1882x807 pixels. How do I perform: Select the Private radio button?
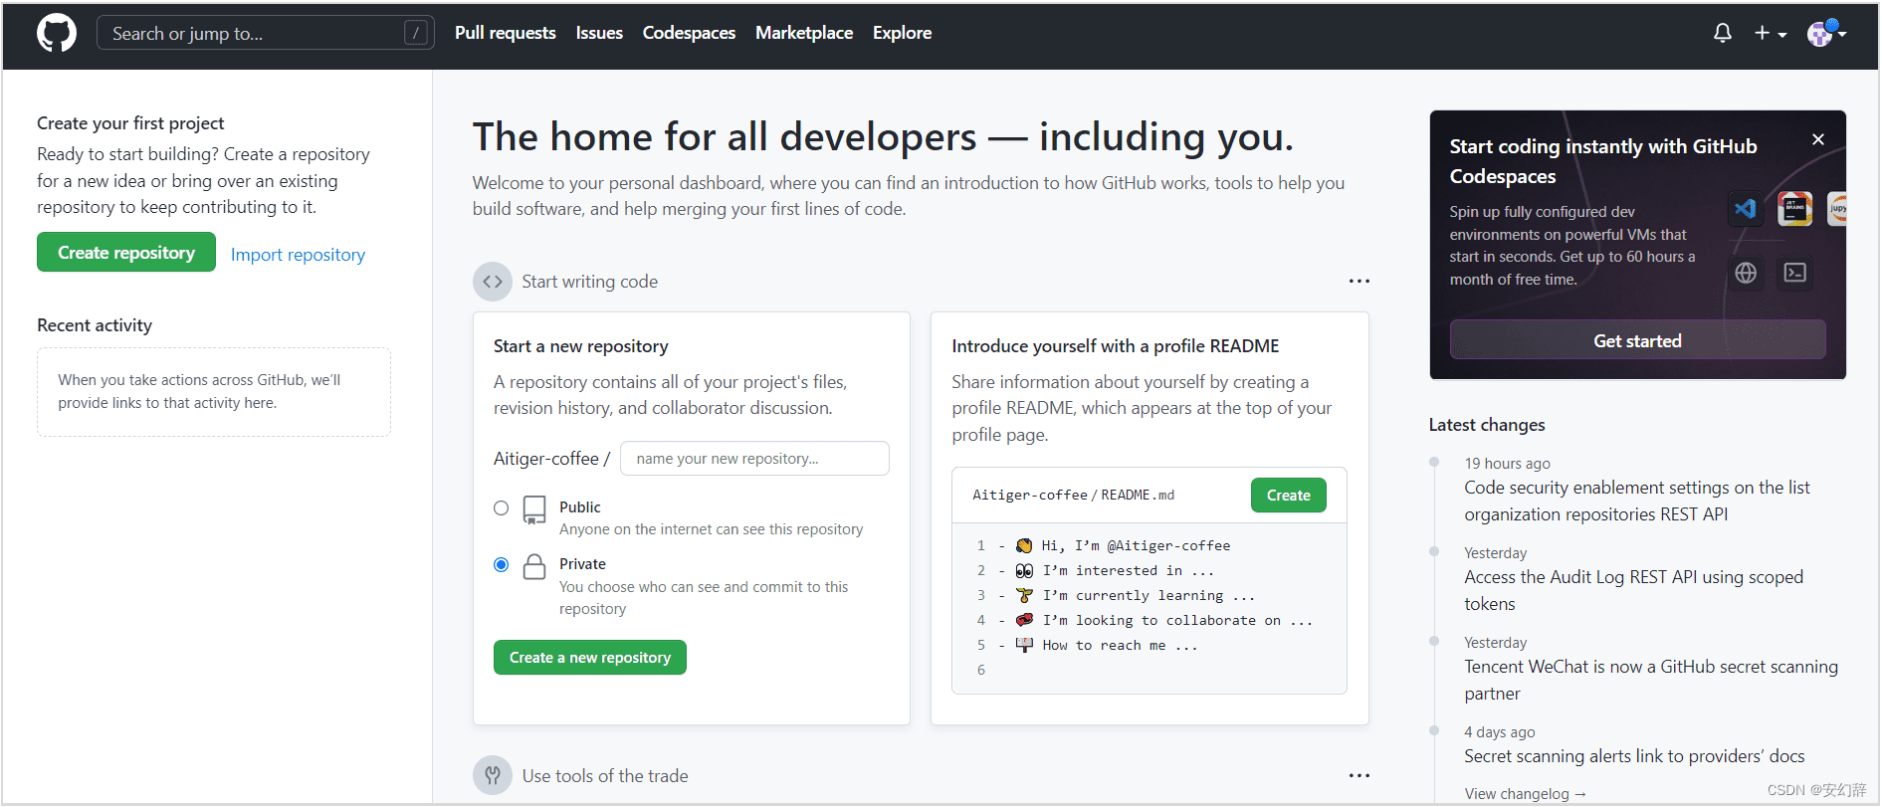point(502,565)
